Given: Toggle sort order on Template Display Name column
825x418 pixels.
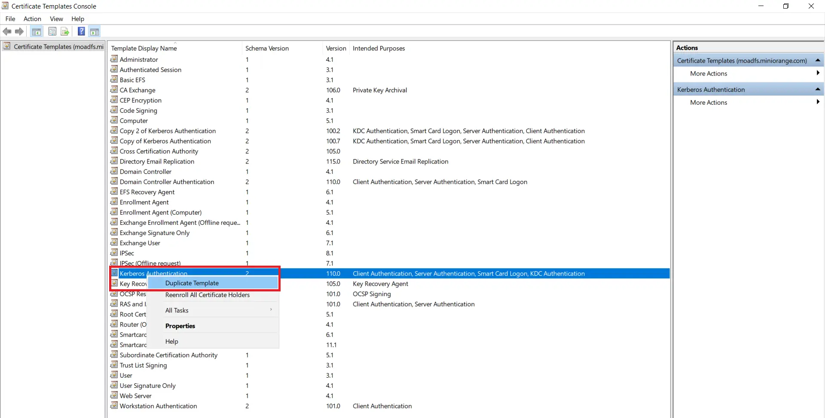Looking at the screenshot, I should pyautogui.click(x=144, y=48).
